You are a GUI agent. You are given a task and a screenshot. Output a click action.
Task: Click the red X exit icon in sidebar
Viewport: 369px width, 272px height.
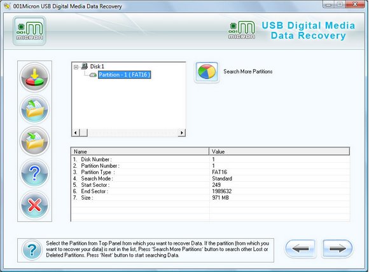coord(34,205)
